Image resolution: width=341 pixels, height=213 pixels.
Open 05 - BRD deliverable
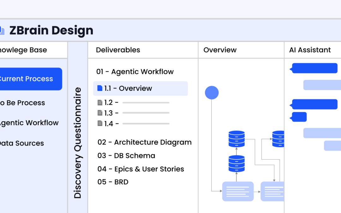pos(113,182)
